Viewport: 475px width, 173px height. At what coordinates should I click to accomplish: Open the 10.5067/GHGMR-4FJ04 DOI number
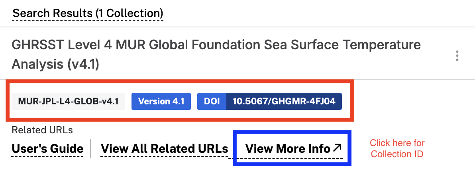[284, 101]
